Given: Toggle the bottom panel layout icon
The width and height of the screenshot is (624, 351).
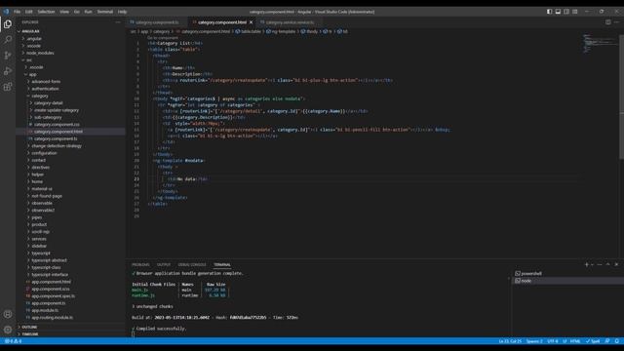Looking at the screenshot, I should (558, 12).
